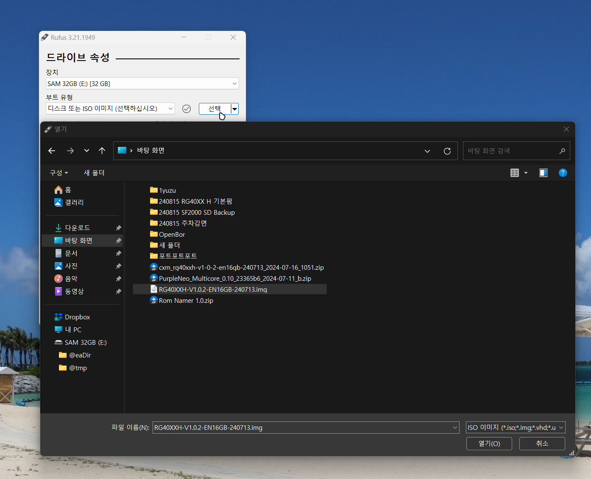Expand the file name history dropdown
The image size is (591, 479).
455,427
